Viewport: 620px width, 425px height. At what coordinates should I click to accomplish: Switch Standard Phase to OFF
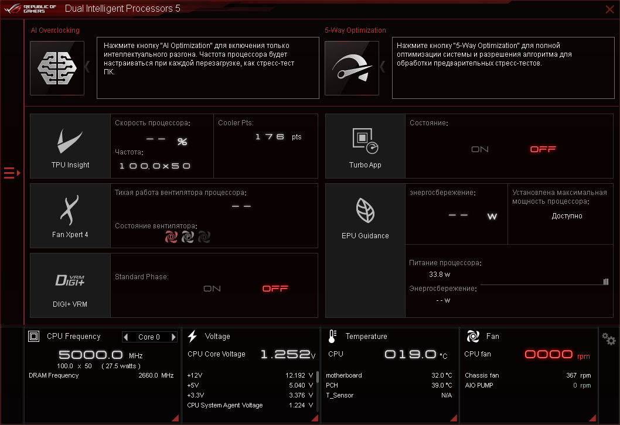click(x=275, y=289)
